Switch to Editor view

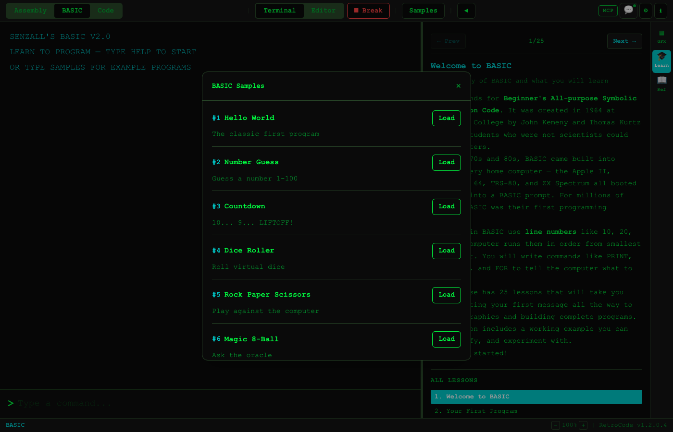click(x=324, y=10)
